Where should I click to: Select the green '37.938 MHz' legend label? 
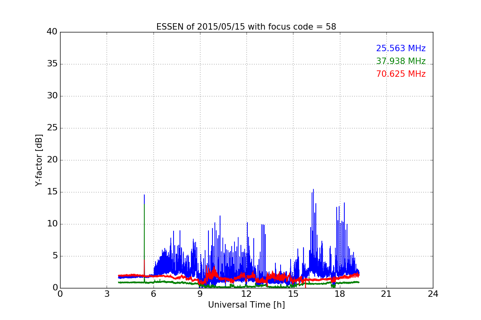[x=401, y=61]
